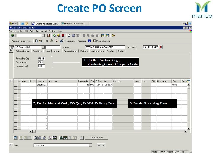Click the Hold button
The image size is (213, 160).
(x=46, y=41)
